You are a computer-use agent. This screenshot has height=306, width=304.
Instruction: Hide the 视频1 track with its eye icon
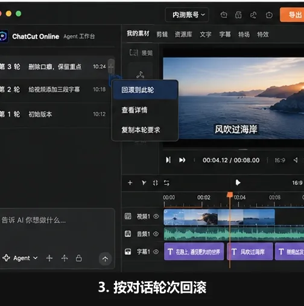(x=156, y=216)
